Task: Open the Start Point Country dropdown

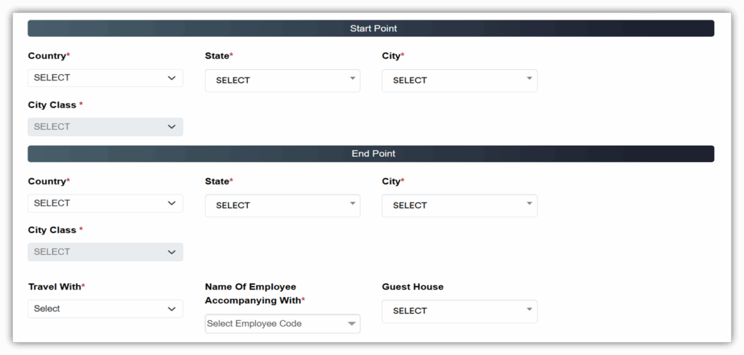Action: point(105,78)
